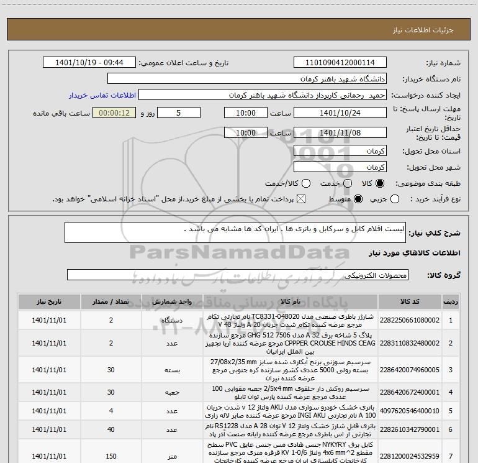
Task: Click product code 2286420672400001
Action: (410, 392)
